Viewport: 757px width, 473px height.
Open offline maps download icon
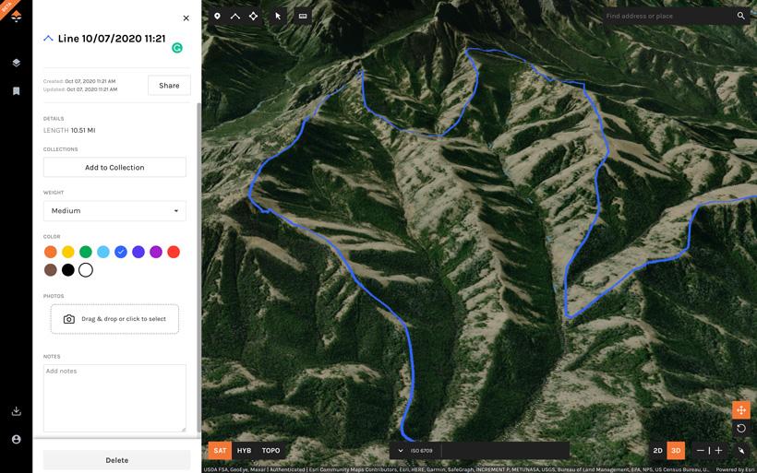point(16,411)
